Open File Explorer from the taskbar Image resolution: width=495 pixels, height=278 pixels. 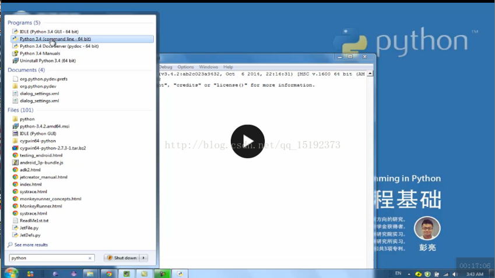(90, 273)
